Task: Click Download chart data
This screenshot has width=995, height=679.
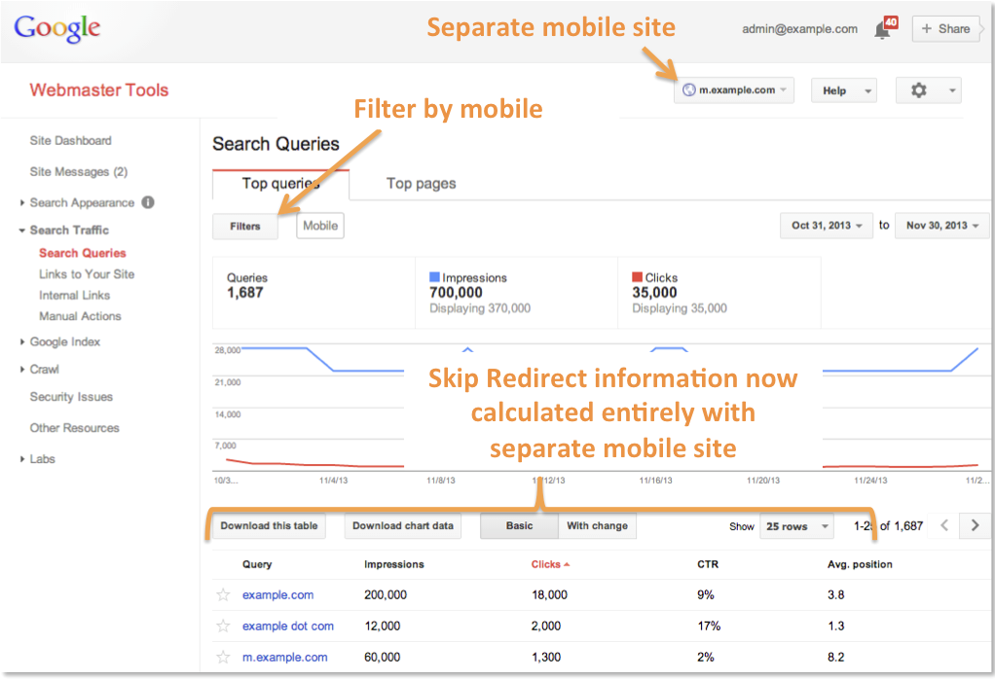Action: point(403,526)
